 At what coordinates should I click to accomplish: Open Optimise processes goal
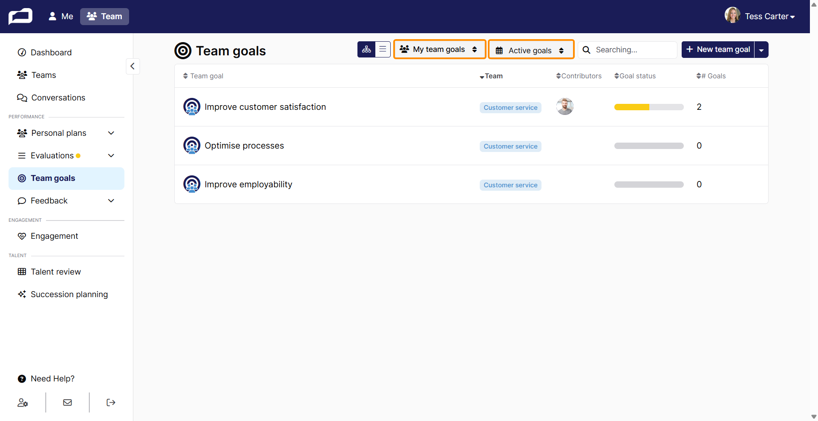coord(244,146)
